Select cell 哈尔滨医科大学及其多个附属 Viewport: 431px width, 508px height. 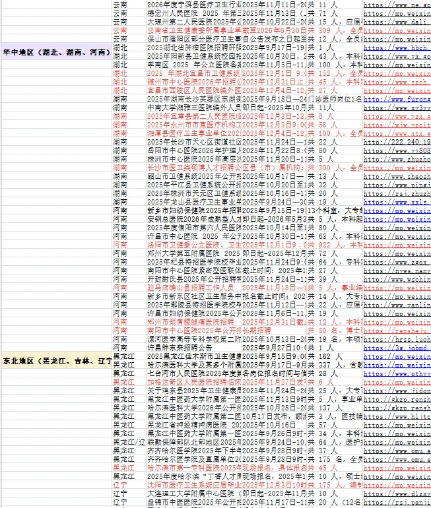coord(194,365)
